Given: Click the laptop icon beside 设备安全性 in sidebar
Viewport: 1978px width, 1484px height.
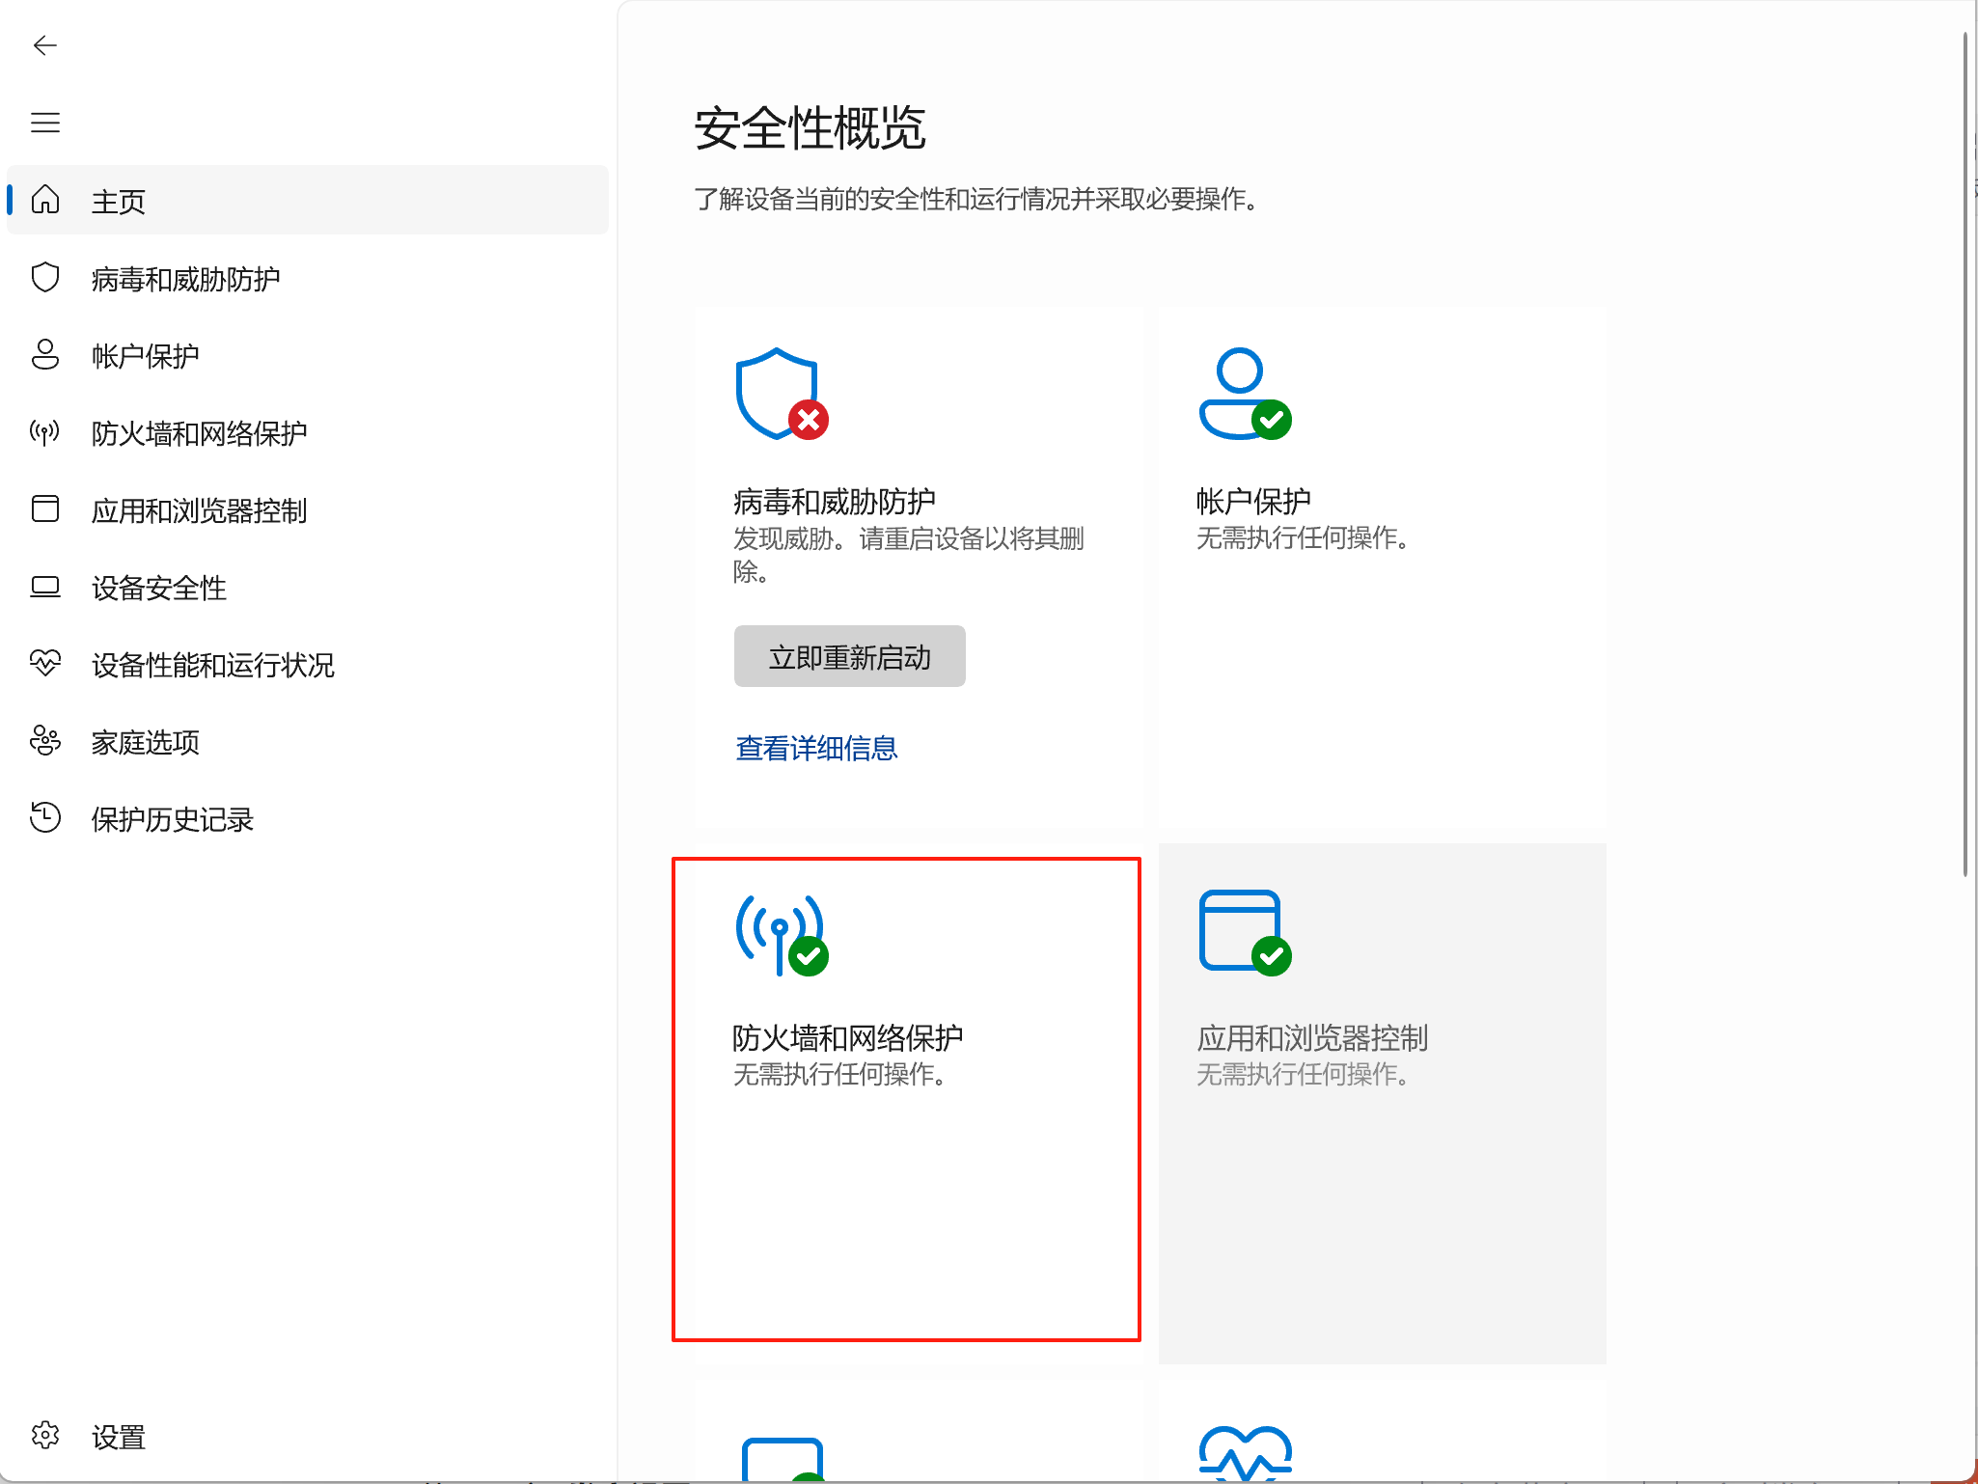Looking at the screenshot, I should [45, 587].
